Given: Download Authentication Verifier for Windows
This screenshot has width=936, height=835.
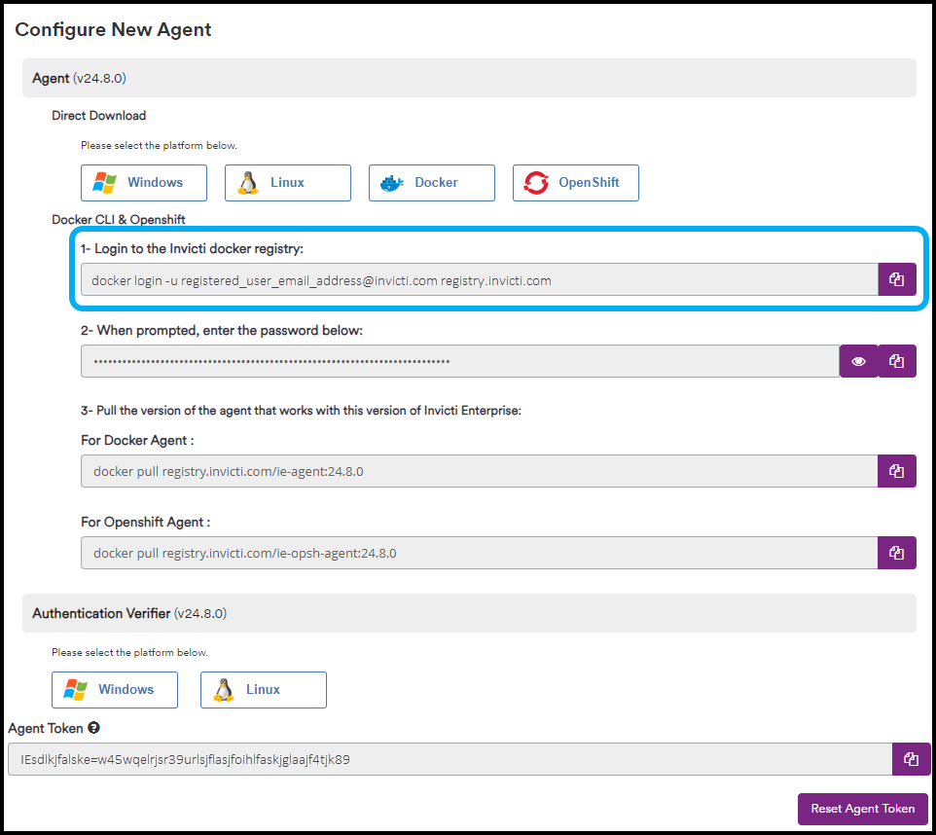Looking at the screenshot, I should tap(115, 690).
